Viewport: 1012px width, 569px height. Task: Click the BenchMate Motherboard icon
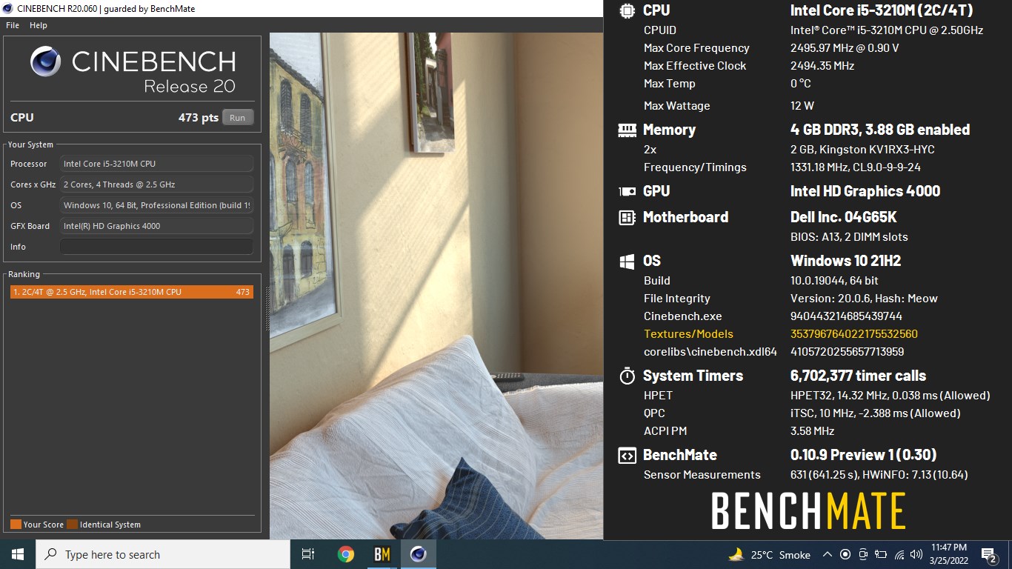coord(627,218)
